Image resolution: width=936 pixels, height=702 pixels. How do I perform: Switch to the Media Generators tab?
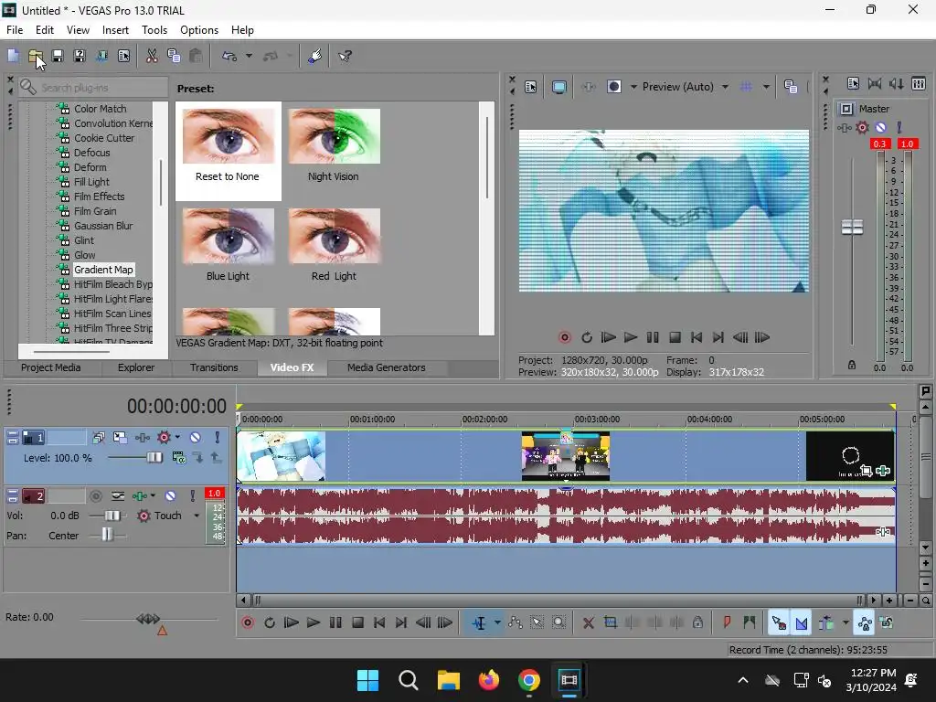(387, 367)
